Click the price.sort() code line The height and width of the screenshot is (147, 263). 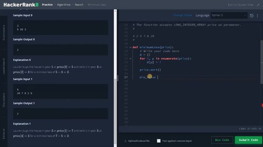pyautogui.click(x=150, y=70)
